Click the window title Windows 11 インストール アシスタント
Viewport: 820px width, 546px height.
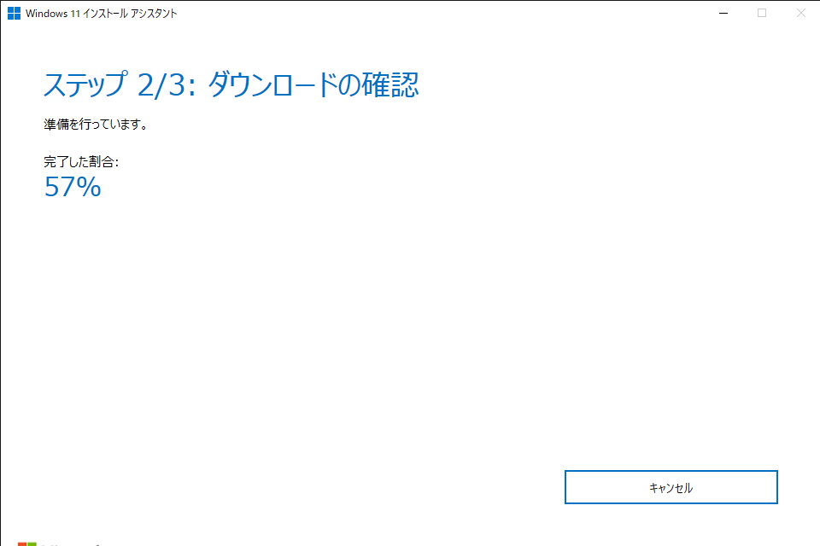102,14
